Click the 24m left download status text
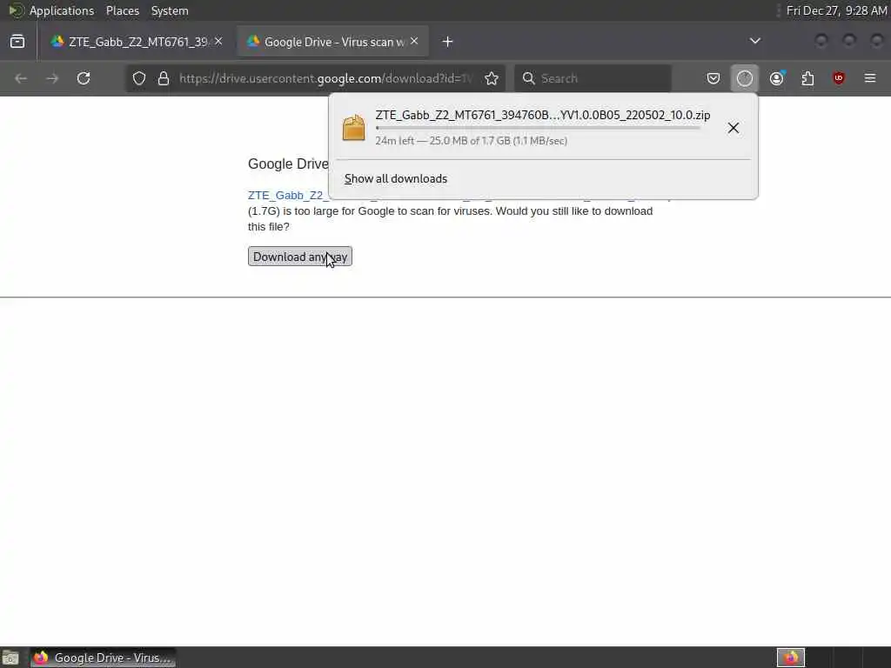 coord(471,141)
